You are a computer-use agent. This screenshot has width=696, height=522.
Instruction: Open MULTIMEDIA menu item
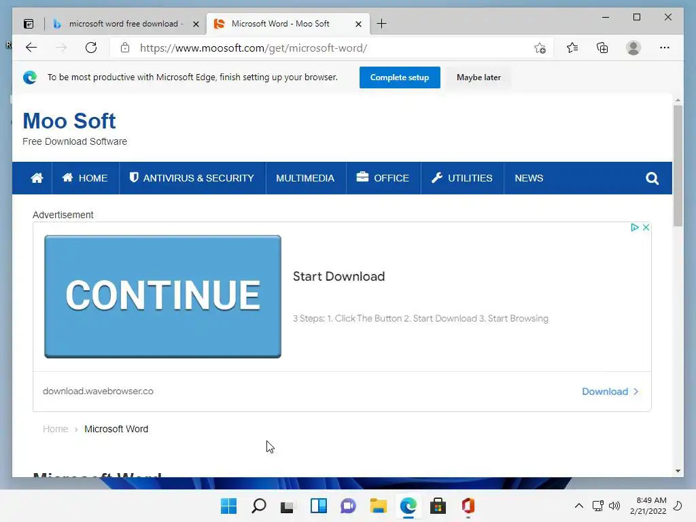305,178
